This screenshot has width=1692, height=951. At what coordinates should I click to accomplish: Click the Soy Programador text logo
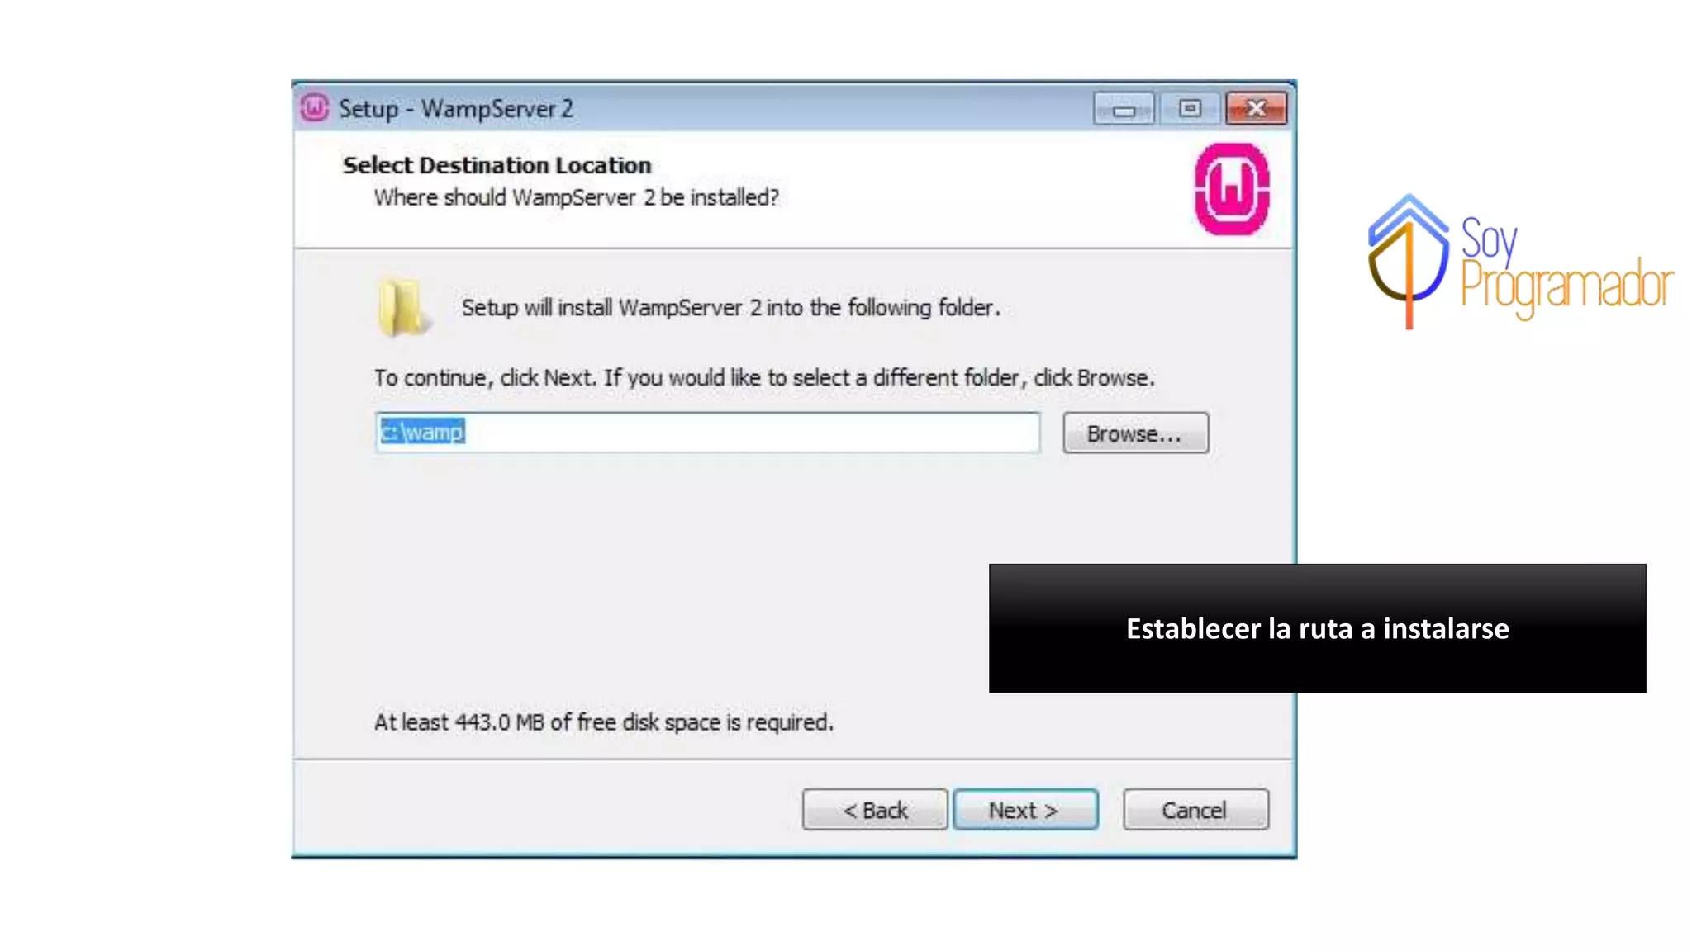[x=1566, y=266]
